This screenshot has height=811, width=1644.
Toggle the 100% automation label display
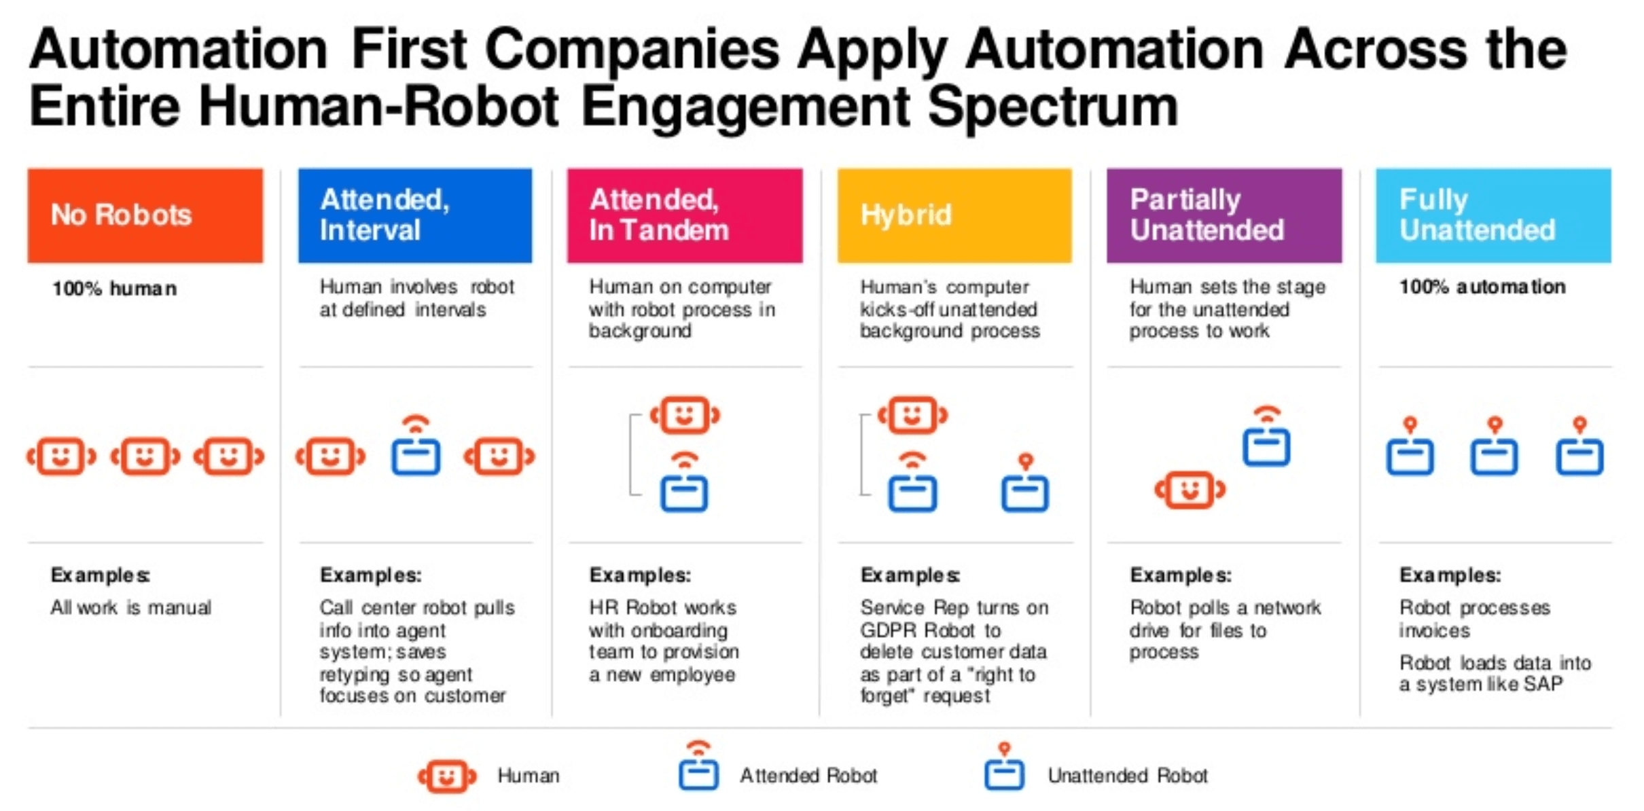click(1484, 278)
